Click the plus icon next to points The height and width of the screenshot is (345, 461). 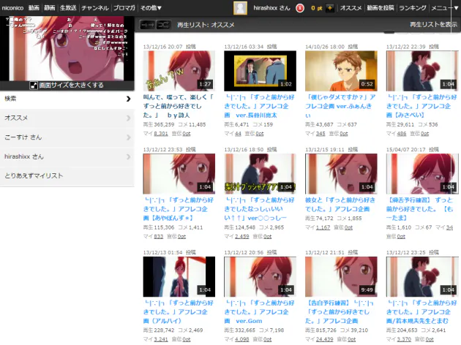tap(330, 8)
